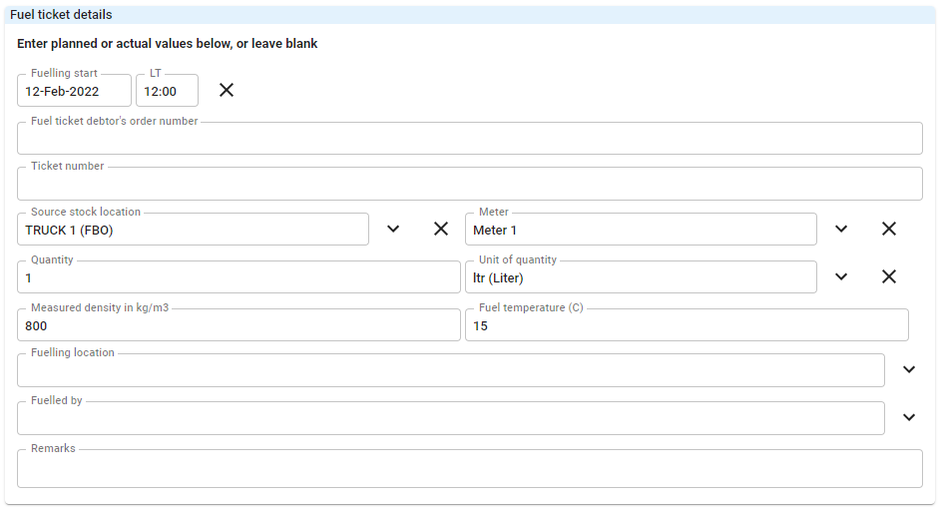Image resolution: width=939 pixels, height=507 pixels.
Task: Clear the Meter selection
Action: (x=889, y=229)
